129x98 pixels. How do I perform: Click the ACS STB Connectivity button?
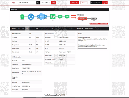point(103,24)
